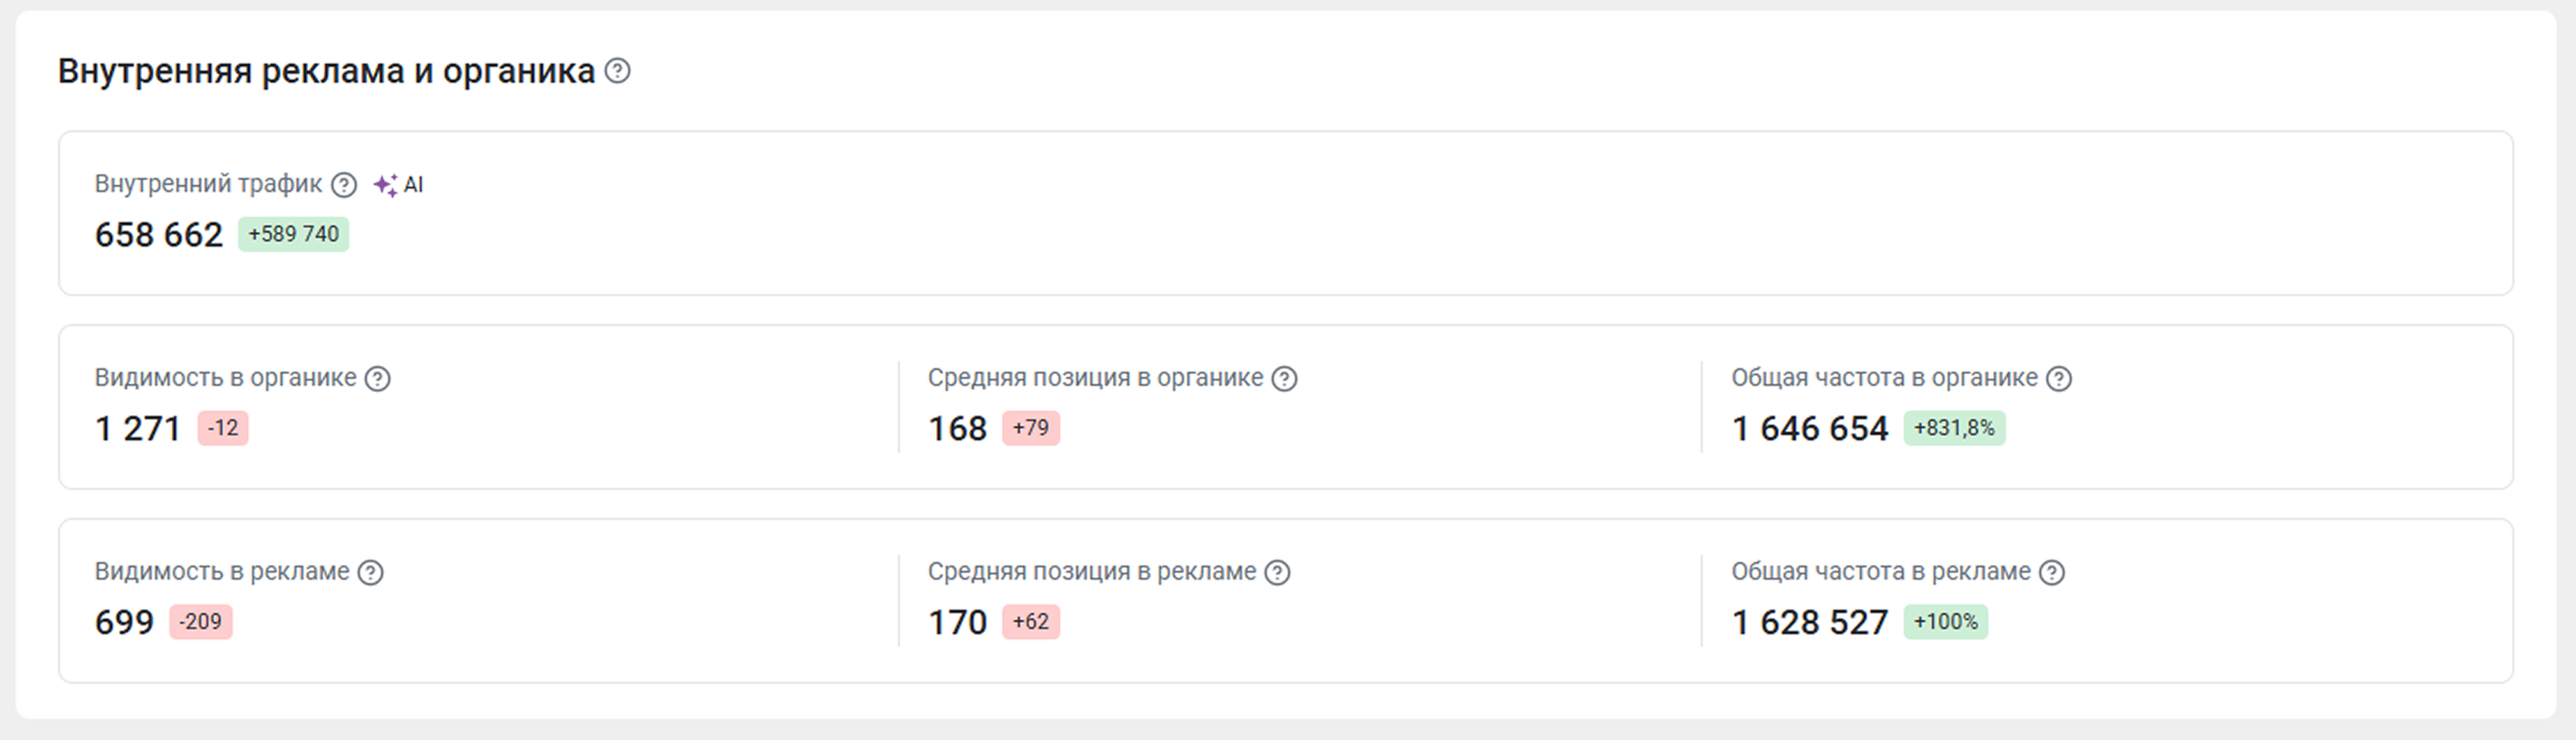Image resolution: width=2576 pixels, height=740 pixels.
Task: Open help for "Средняя позиция в органике"
Action: tap(1284, 379)
